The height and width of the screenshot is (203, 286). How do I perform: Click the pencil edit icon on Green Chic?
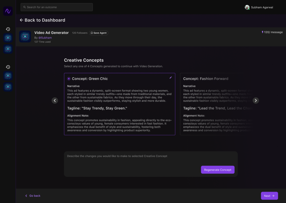click(171, 78)
